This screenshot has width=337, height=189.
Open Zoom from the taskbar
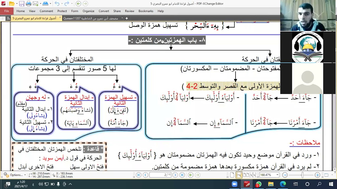[234, 184]
